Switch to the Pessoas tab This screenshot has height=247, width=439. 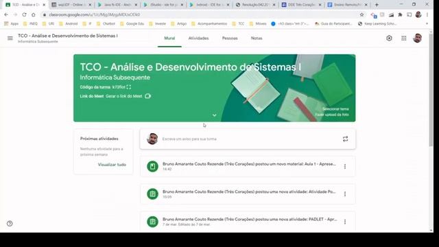(x=230, y=38)
